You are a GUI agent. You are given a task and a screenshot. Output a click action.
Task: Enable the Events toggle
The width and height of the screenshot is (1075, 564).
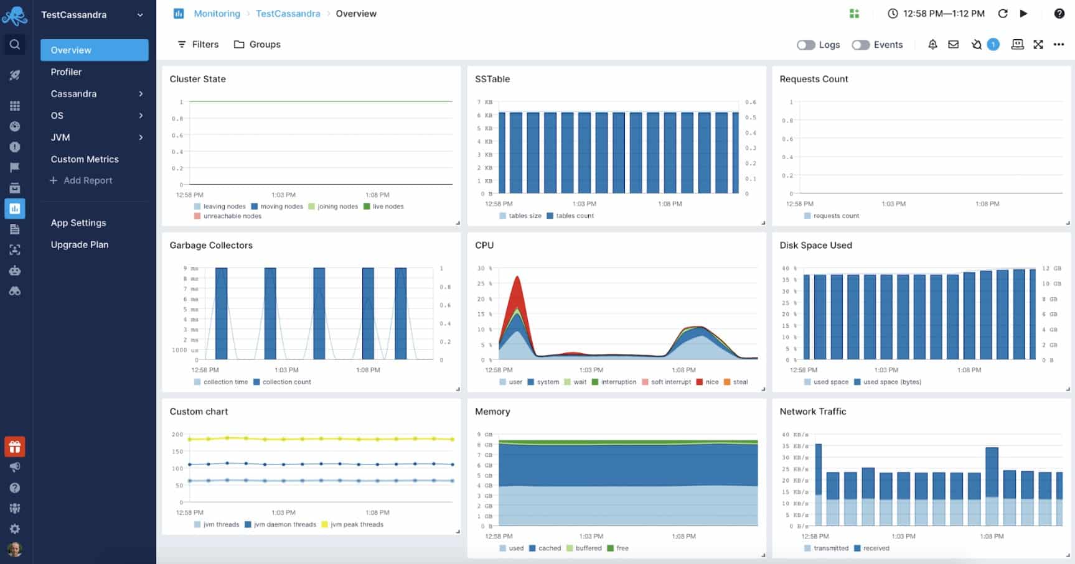coord(861,44)
